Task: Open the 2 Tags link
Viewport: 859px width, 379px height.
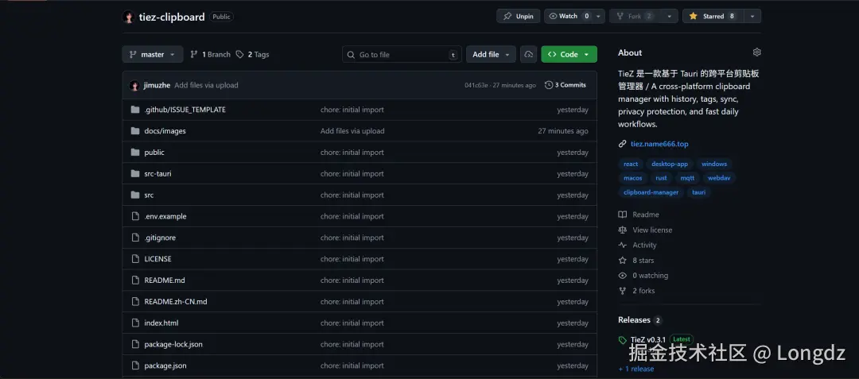Action: pyautogui.click(x=253, y=54)
